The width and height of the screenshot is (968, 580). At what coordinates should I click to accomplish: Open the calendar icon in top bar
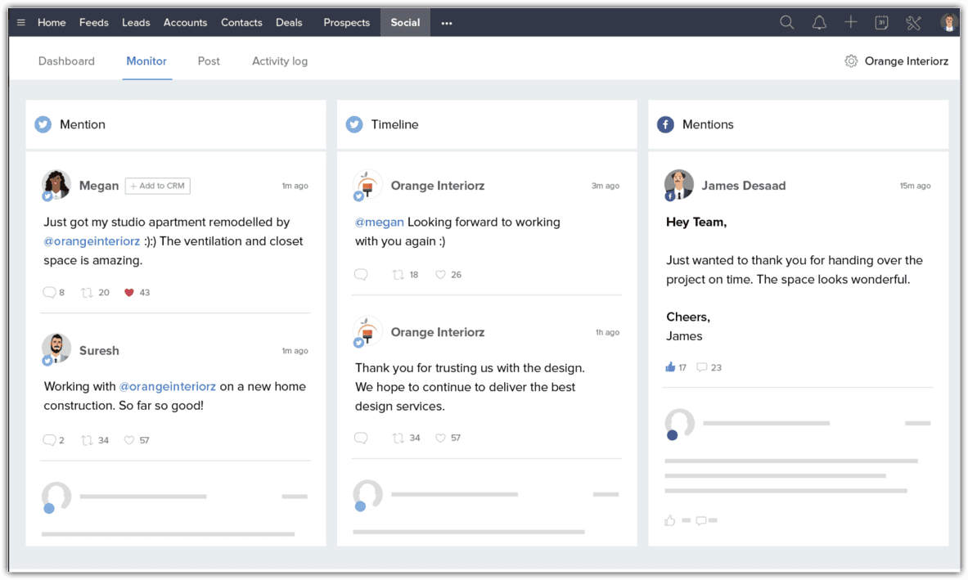tap(881, 23)
